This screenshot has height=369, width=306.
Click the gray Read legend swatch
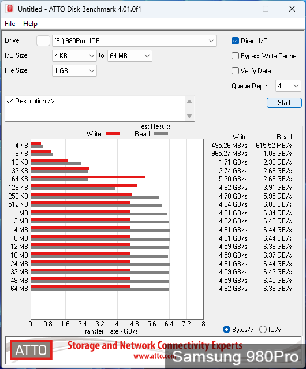point(161,133)
